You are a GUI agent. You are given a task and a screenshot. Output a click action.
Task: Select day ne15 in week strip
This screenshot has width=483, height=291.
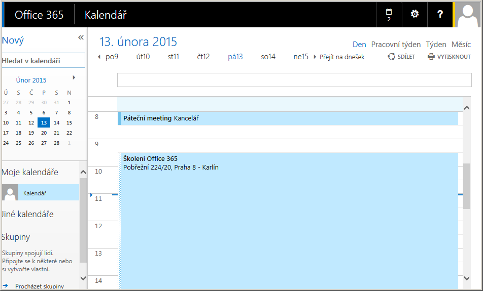(x=301, y=57)
